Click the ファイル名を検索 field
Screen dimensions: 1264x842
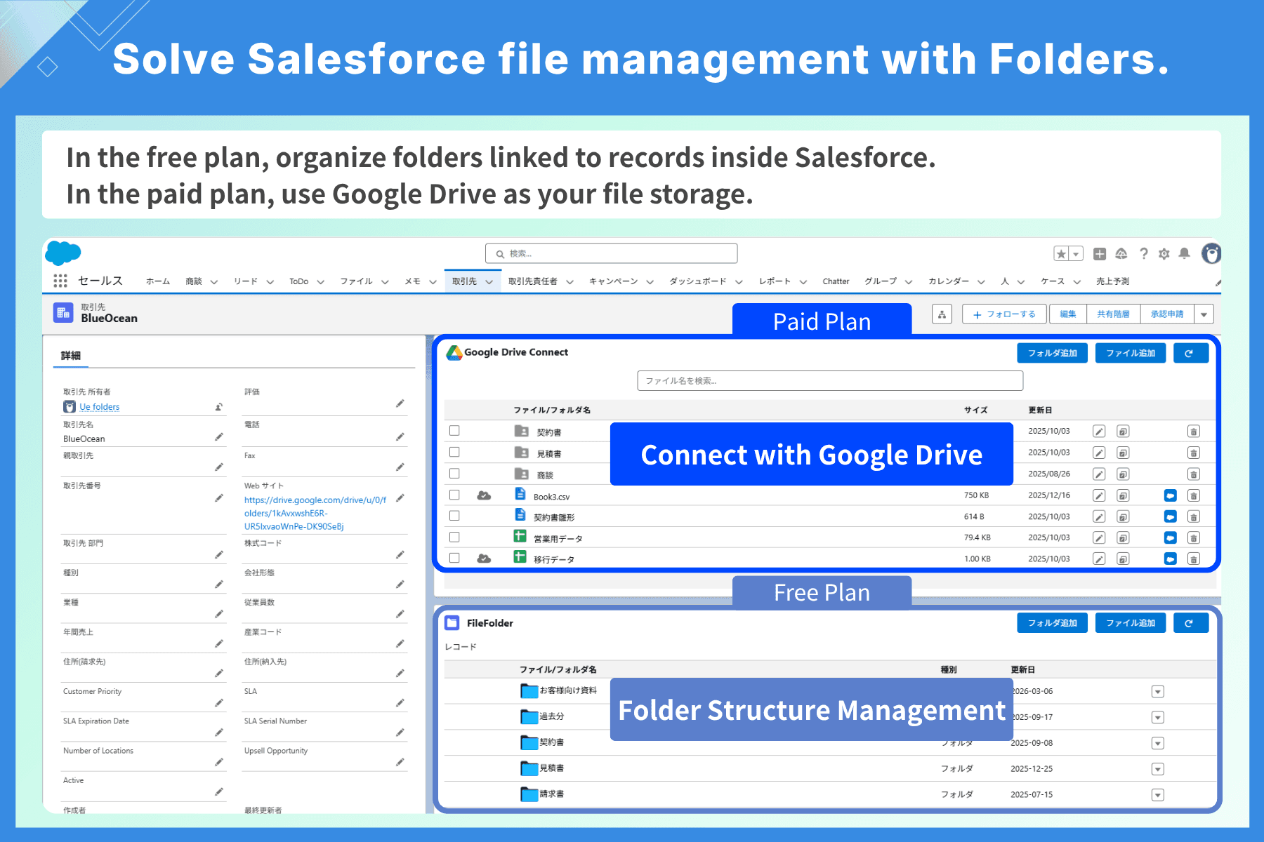coord(830,380)
